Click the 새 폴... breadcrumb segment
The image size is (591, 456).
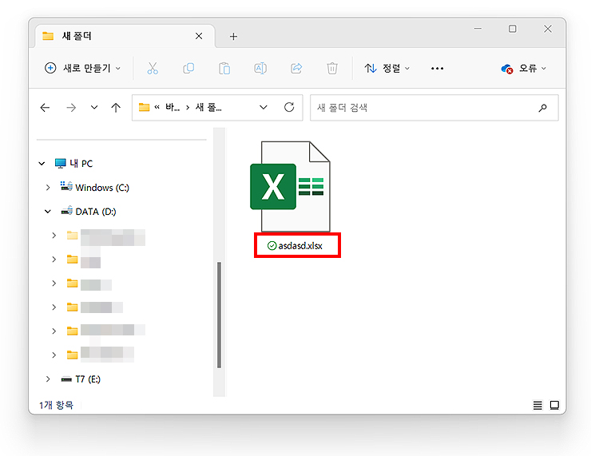[208, 108]
